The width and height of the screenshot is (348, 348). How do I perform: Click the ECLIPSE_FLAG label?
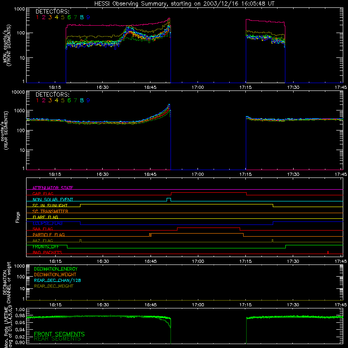pos(47,223)
